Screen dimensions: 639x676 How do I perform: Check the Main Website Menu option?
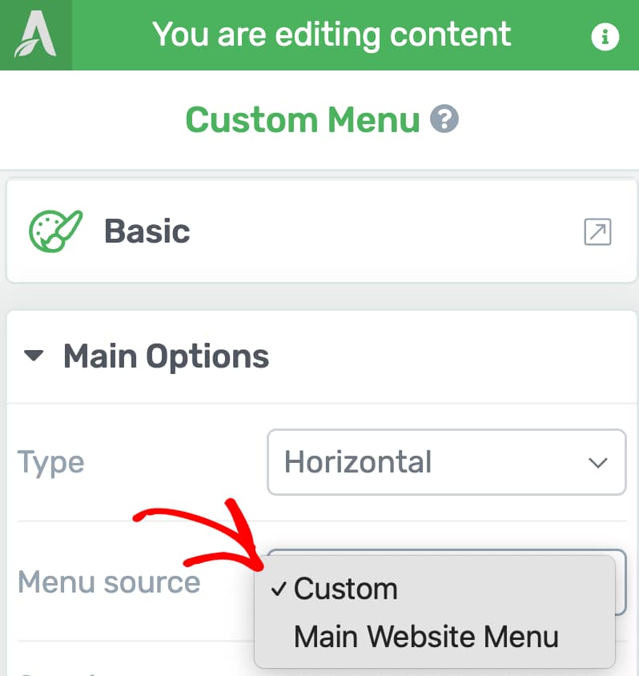427,637
